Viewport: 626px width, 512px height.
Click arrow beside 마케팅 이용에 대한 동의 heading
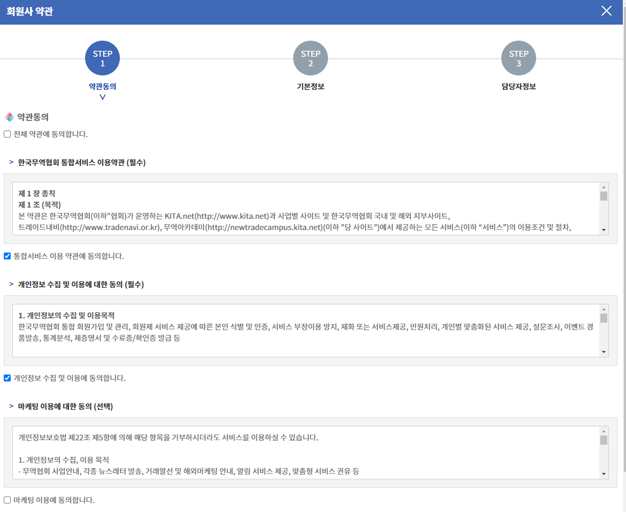tap(11, 406)
